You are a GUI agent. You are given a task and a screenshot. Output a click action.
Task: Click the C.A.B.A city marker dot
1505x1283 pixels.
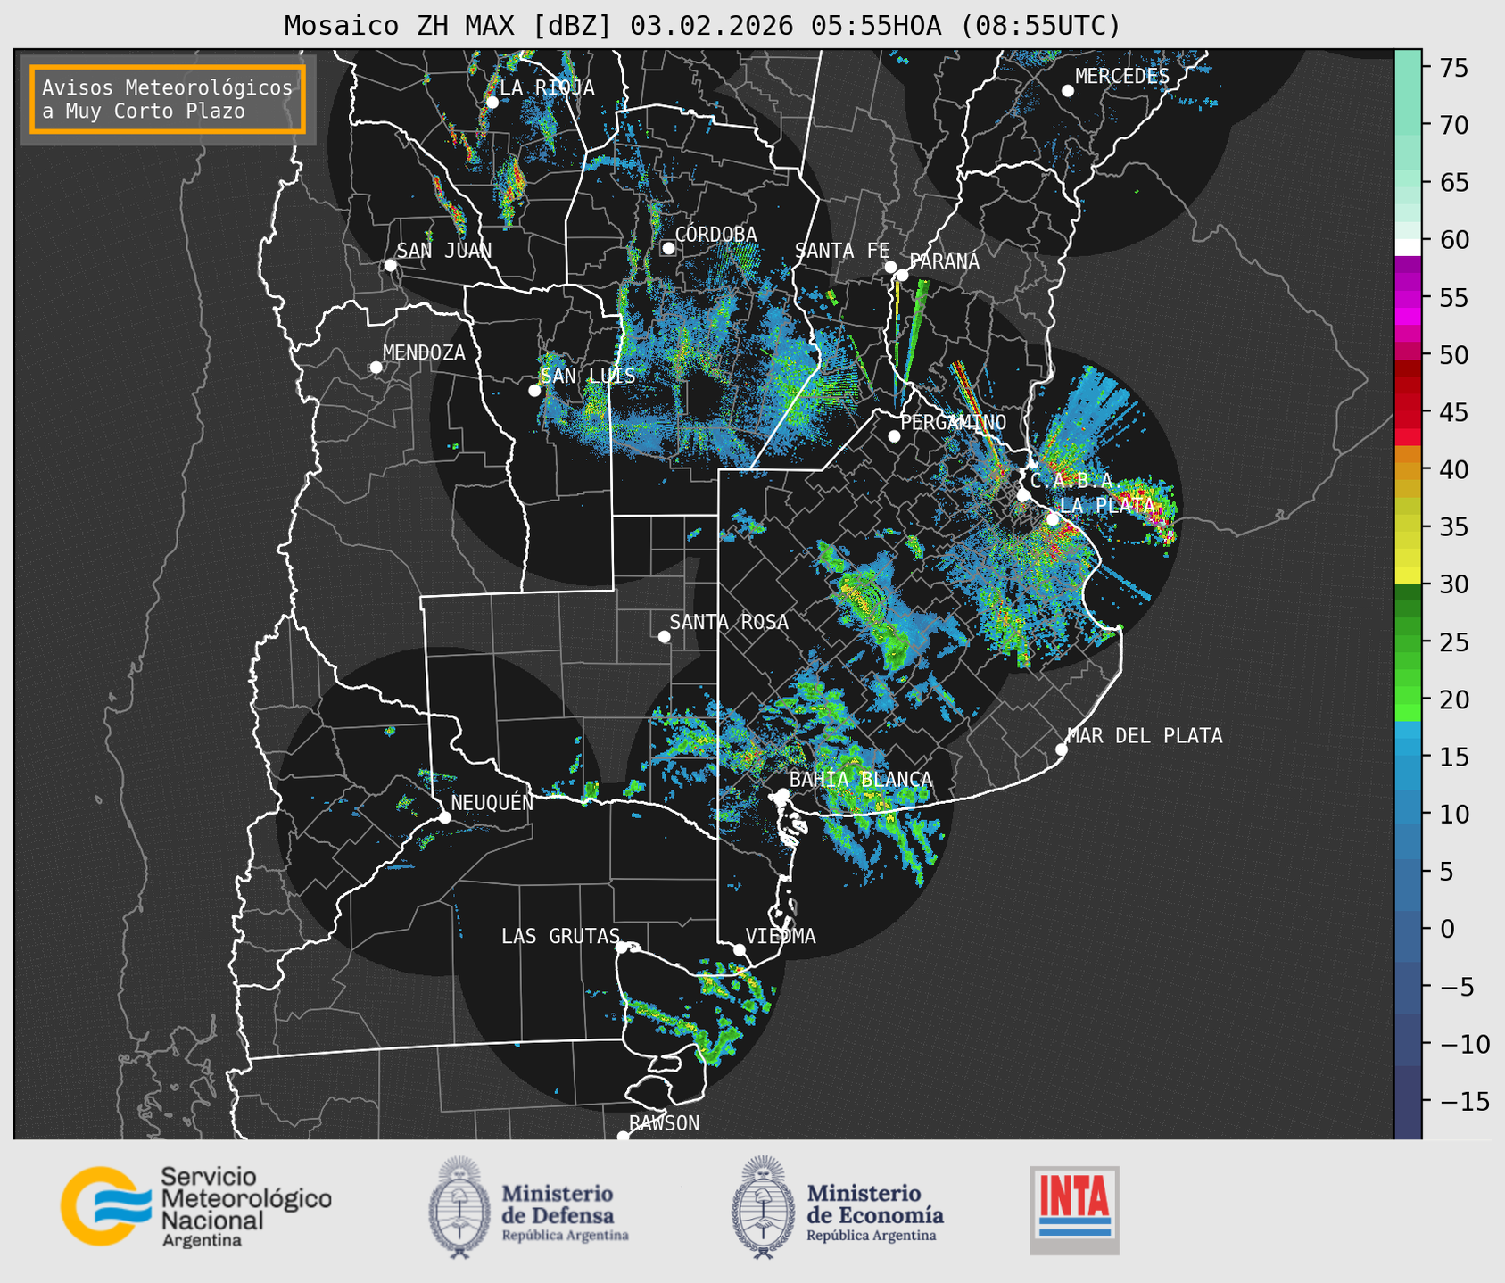(1023, 495)
